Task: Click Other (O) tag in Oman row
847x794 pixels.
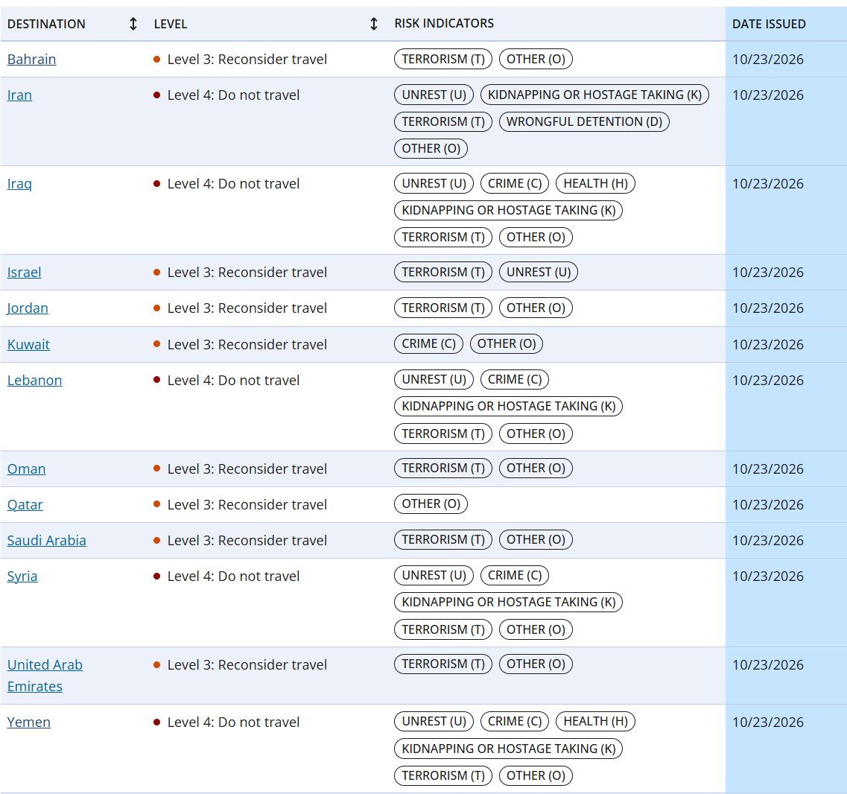Action: pos(536,468)
